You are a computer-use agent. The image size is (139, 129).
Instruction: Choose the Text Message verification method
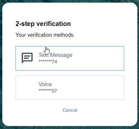70,58
